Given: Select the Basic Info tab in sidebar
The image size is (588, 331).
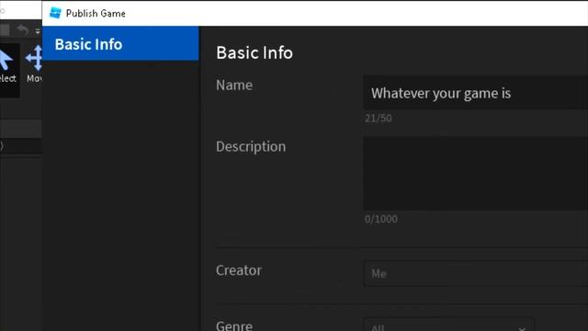Looking at the screenshot, I should (120, 43).
